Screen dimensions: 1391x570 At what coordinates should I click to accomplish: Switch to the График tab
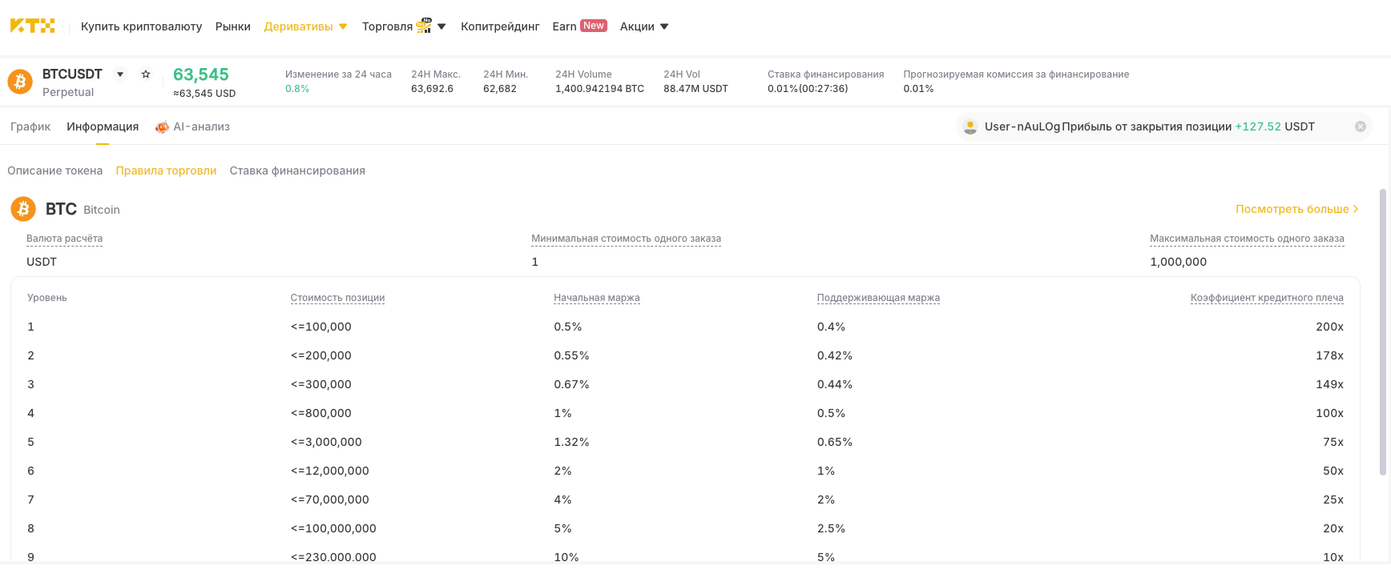pyautogui.click(x=30, y=126)
